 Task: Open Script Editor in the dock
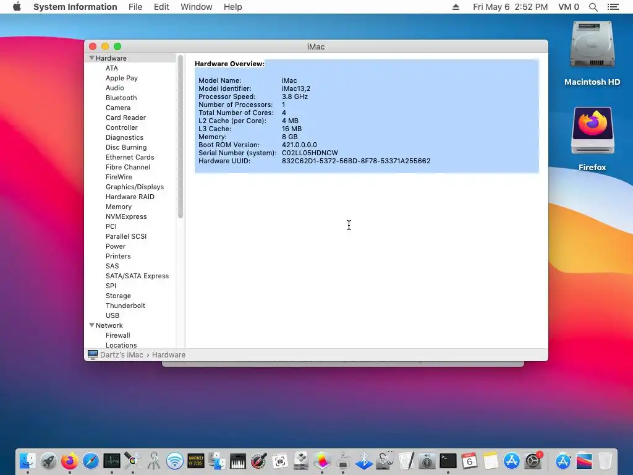[x=406, y=461]
